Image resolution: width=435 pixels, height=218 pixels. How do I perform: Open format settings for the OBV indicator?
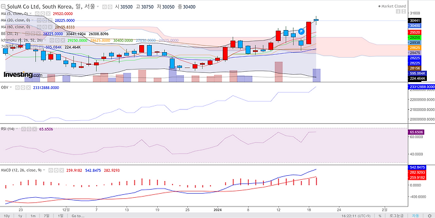coord(23,88)
